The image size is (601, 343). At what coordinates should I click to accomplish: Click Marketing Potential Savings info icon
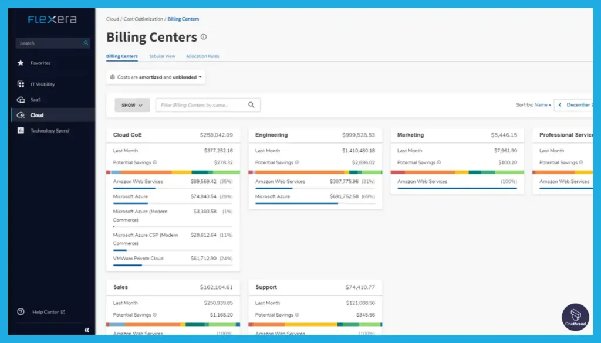[x=439, y=162]
